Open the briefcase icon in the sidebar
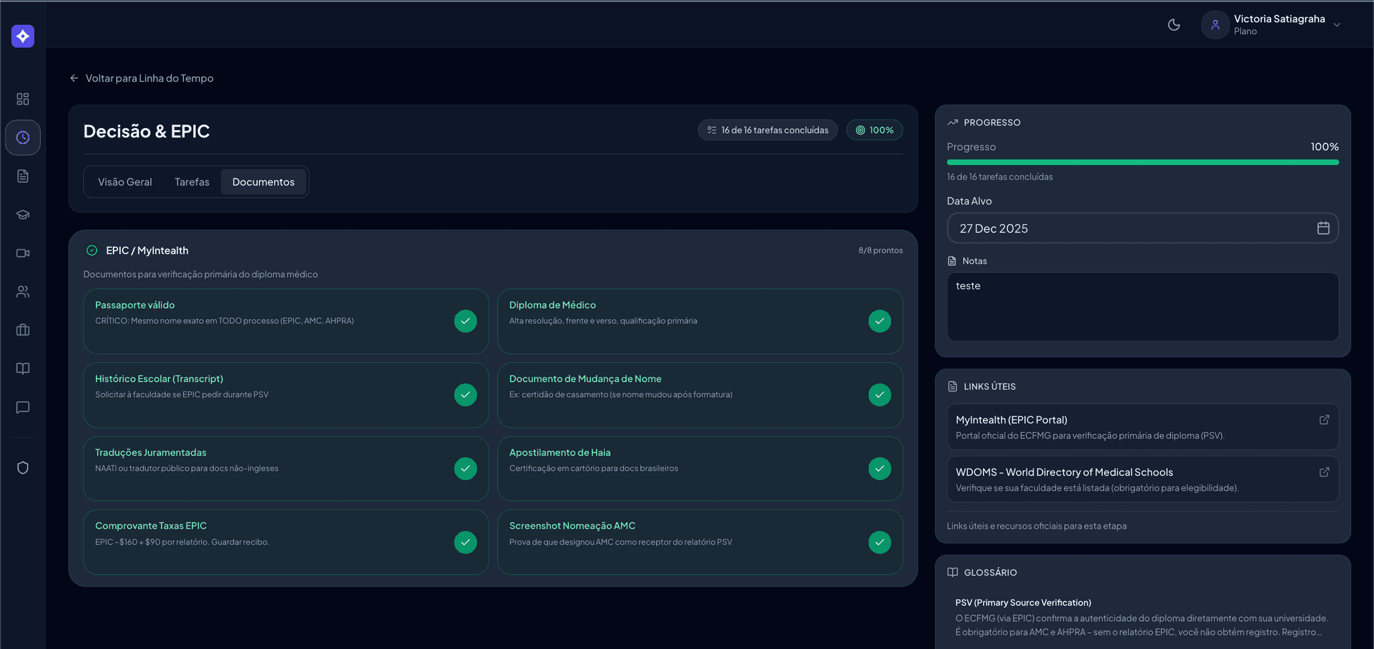Screen dimensions: 1374x649 tap(22, 329)
